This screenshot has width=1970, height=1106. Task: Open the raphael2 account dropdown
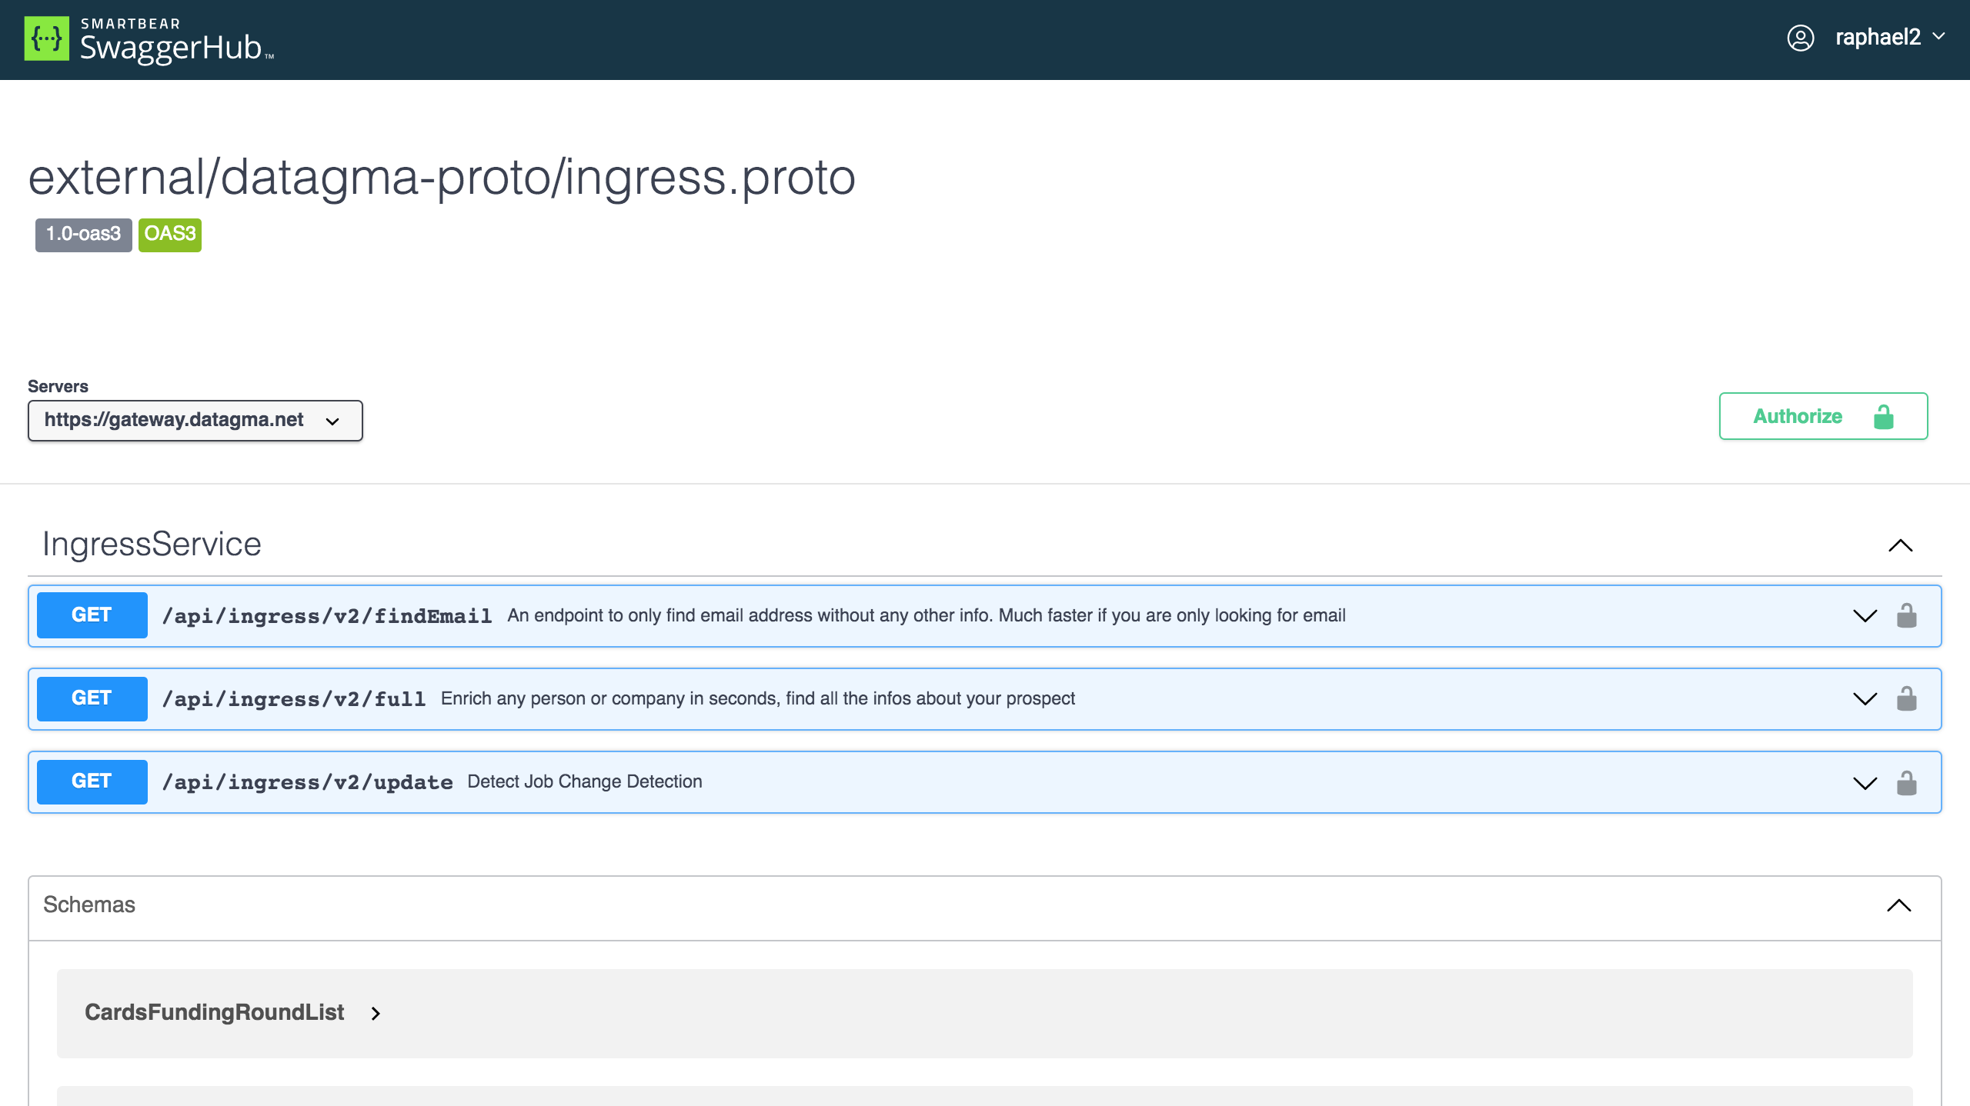1889,37
